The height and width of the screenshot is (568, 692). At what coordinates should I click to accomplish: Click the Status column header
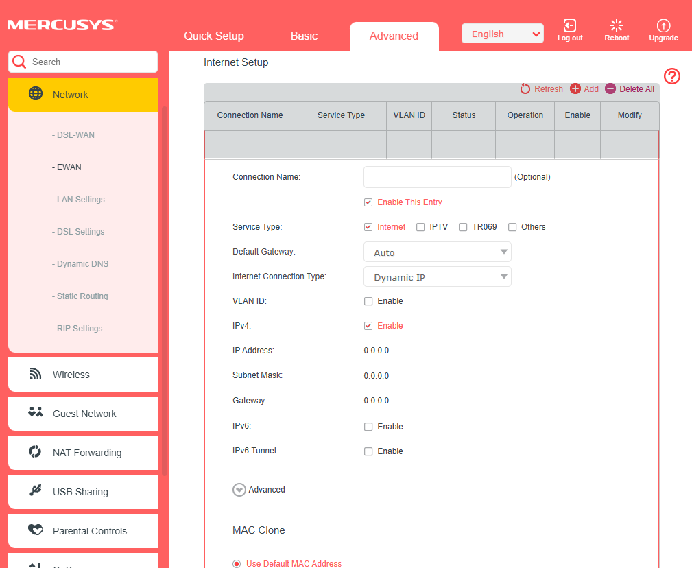(x=464, y=115)
